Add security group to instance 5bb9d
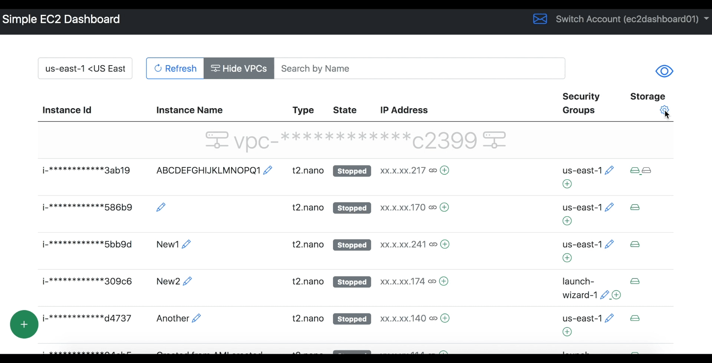The image size is (712, 363). pos(567,258)
